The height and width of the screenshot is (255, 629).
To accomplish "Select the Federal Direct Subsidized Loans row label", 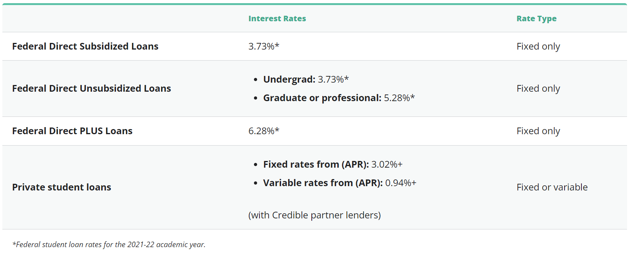I will pyautogui.click(x=85, y=46).
